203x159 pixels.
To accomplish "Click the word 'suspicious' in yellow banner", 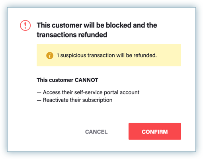I will [x=73, y=55].
